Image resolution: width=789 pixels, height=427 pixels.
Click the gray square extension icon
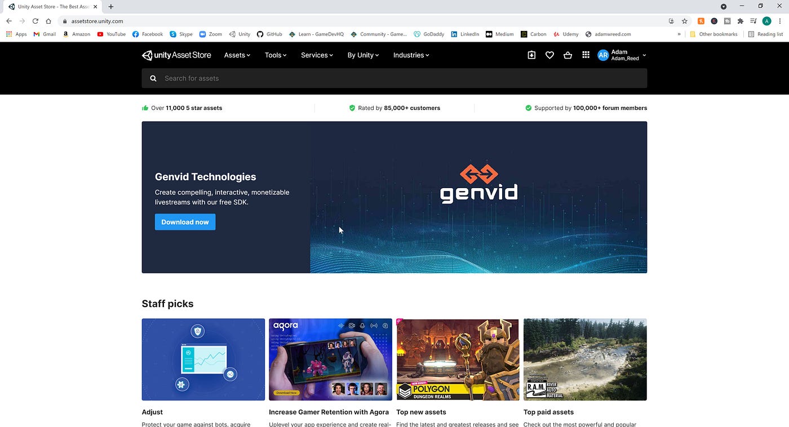728,21
